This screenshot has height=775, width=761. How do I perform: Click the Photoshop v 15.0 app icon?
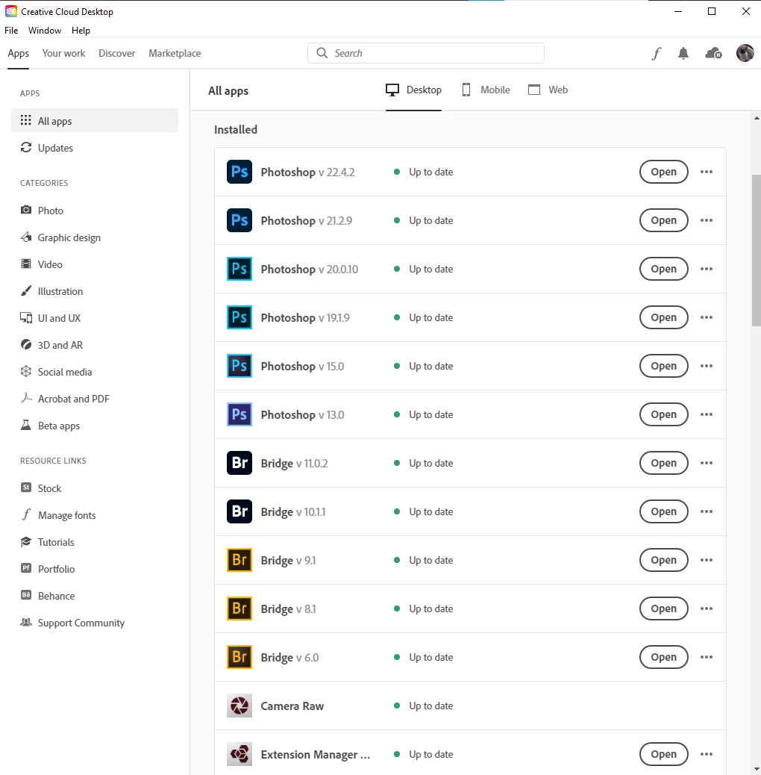click(x=239, y=366)
